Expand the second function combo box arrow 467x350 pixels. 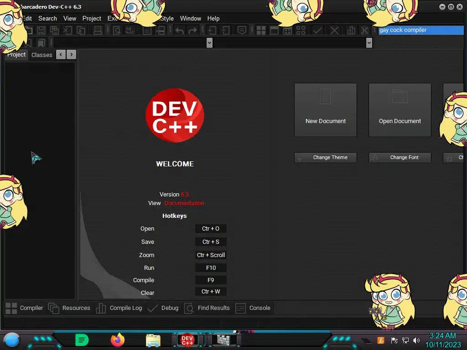tap(369, 43)
